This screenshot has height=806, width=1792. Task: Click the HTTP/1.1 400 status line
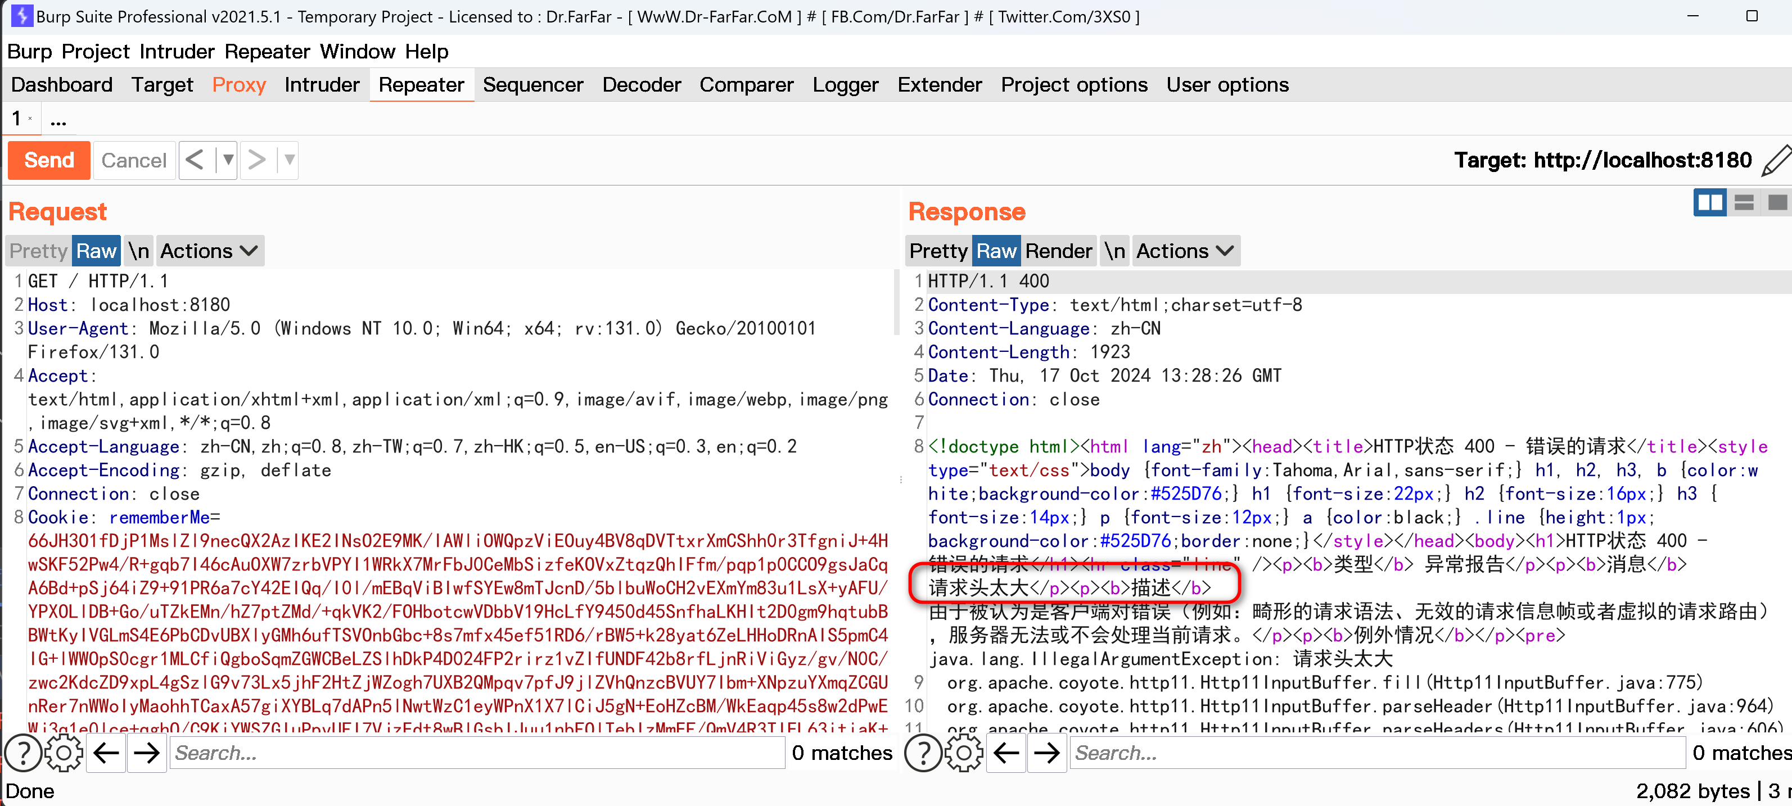click(988, 281)
